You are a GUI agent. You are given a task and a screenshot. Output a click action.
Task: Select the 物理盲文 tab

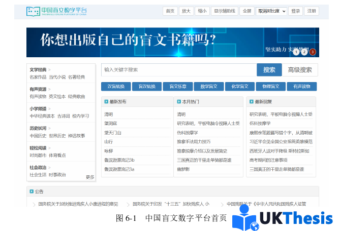[x=271, y=87]
